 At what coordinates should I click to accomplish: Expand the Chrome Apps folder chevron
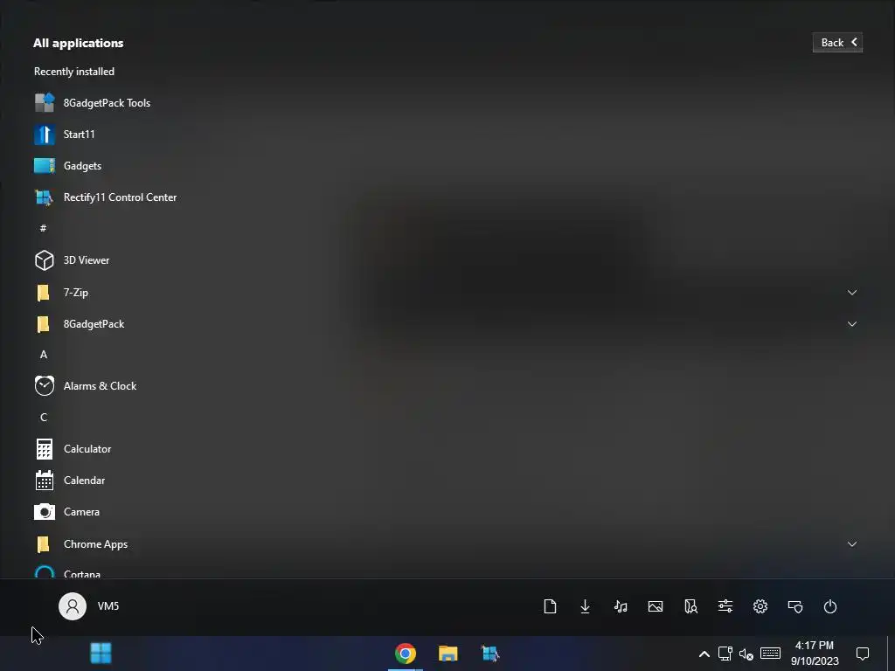[x=852, y=544]
